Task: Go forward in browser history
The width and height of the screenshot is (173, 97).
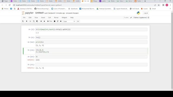Action: click(6, 5)
